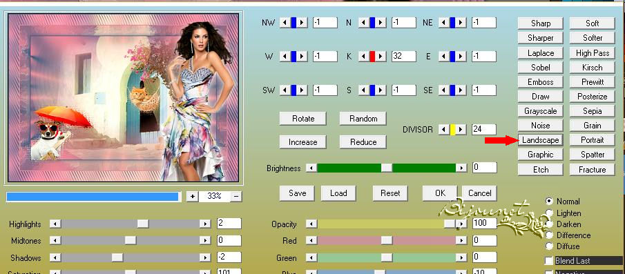Click the K value left arrow
The height and width of the screenshot is (274, 625).
(x=363, y=57)
